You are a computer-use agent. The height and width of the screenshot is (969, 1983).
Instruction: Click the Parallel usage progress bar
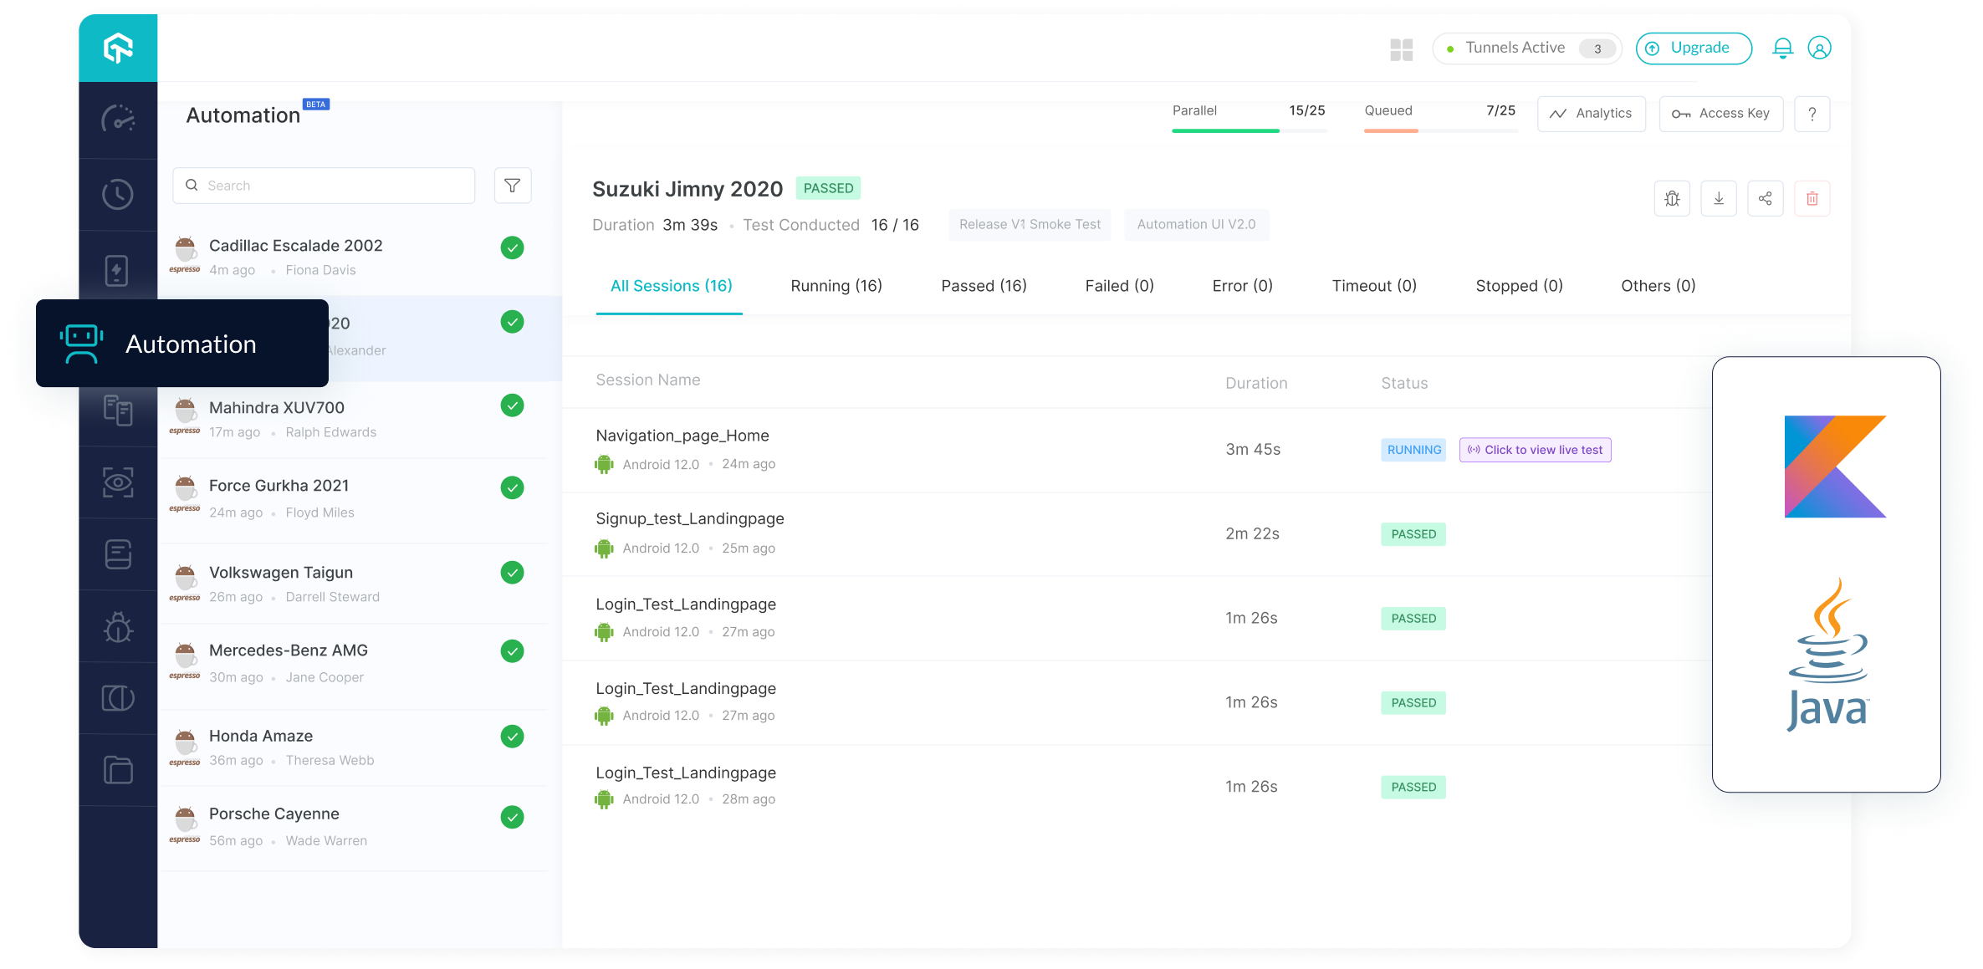tap(1249, 130)
